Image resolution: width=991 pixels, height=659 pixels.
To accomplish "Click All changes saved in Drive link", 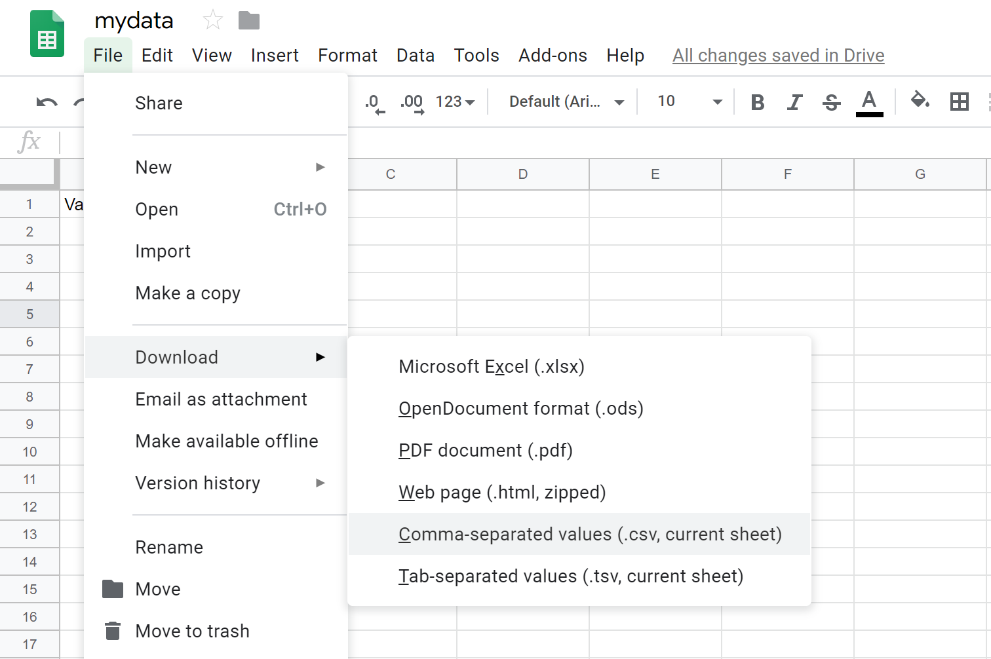I will point(779,56).
